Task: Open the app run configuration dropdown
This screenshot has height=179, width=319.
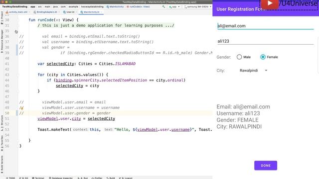Action: (174, 6)
